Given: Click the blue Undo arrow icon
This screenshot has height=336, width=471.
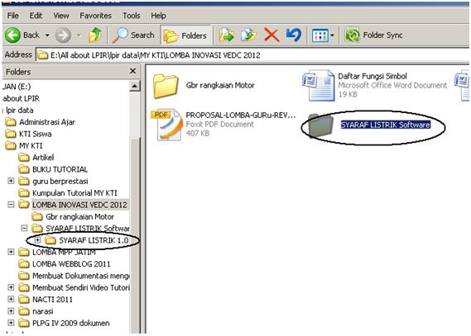Looking at the screenshot, I should pyautogui.click(x=293, y=35).
